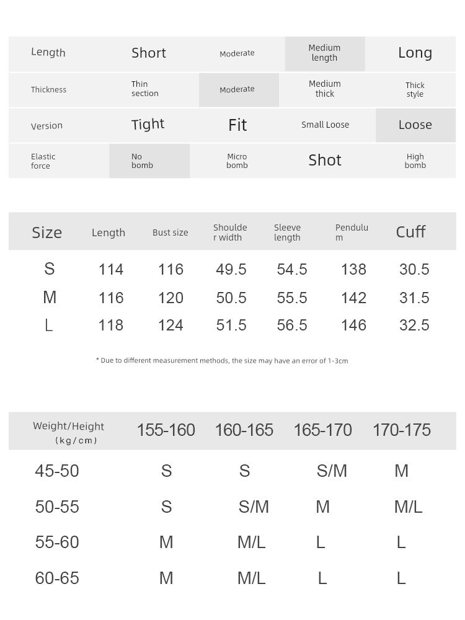Select the highlighted Medium length option
Screen dimensions: 465x620
(x=325, y=54)
